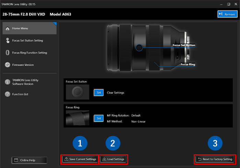Screen dimensions: 240x168
Task: Click the ring icon for Focus Ring Function Setting
Action: pyautogui.click(x=8, y=53)
